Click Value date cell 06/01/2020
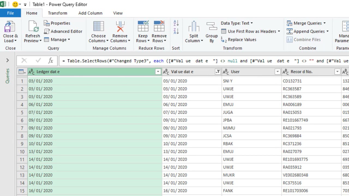Viewport: 349px width, 196px height. tap(192, 104)
